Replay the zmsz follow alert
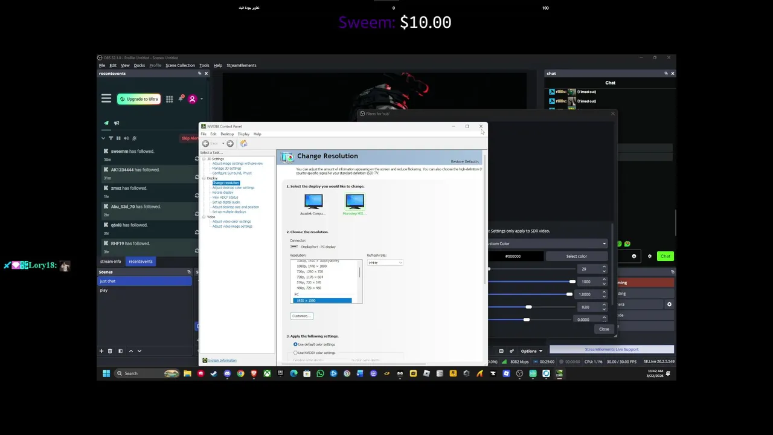The width and height of the screenshot is (773, 435). pos(197,196)
